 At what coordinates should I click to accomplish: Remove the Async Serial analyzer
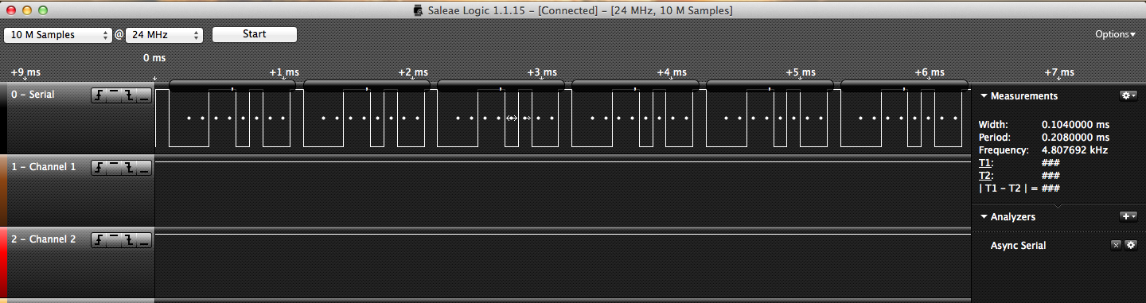pyautogui.click(x=1116, y=245)
